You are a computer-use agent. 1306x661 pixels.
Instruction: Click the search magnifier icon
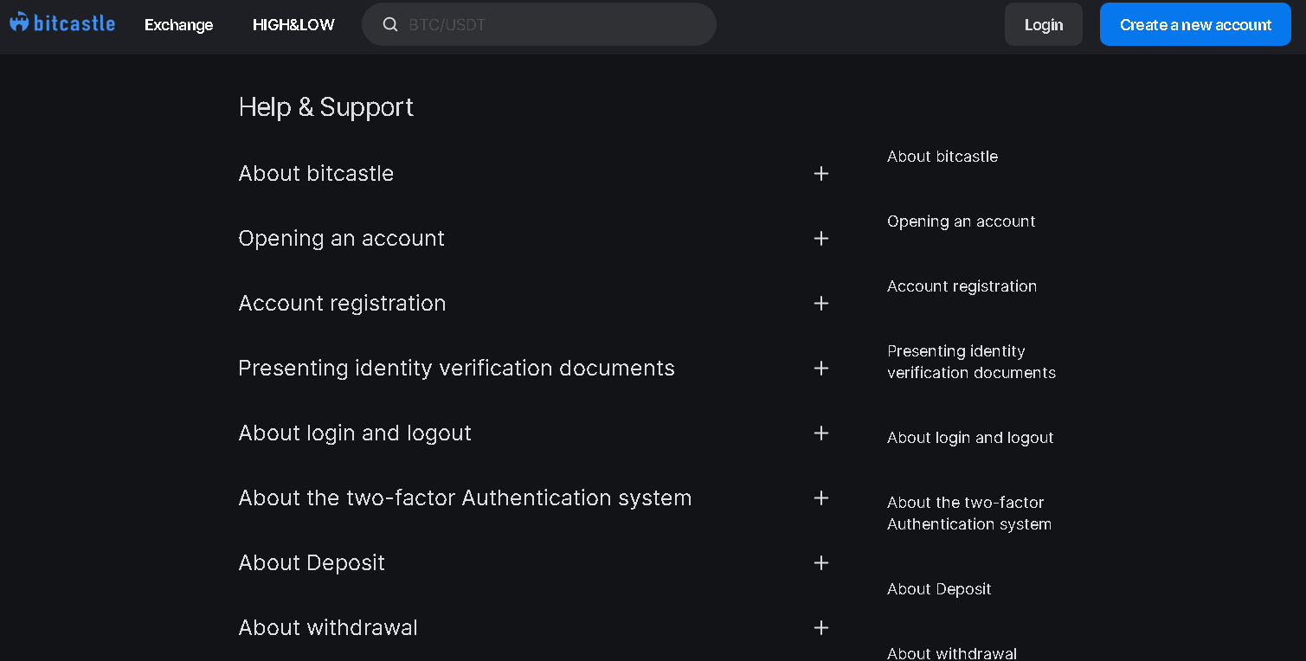pos(390,24)
